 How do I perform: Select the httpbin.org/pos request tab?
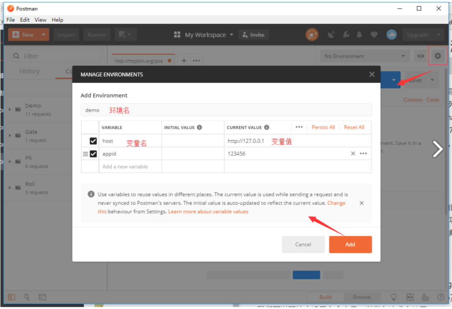(x=143, y=61)
